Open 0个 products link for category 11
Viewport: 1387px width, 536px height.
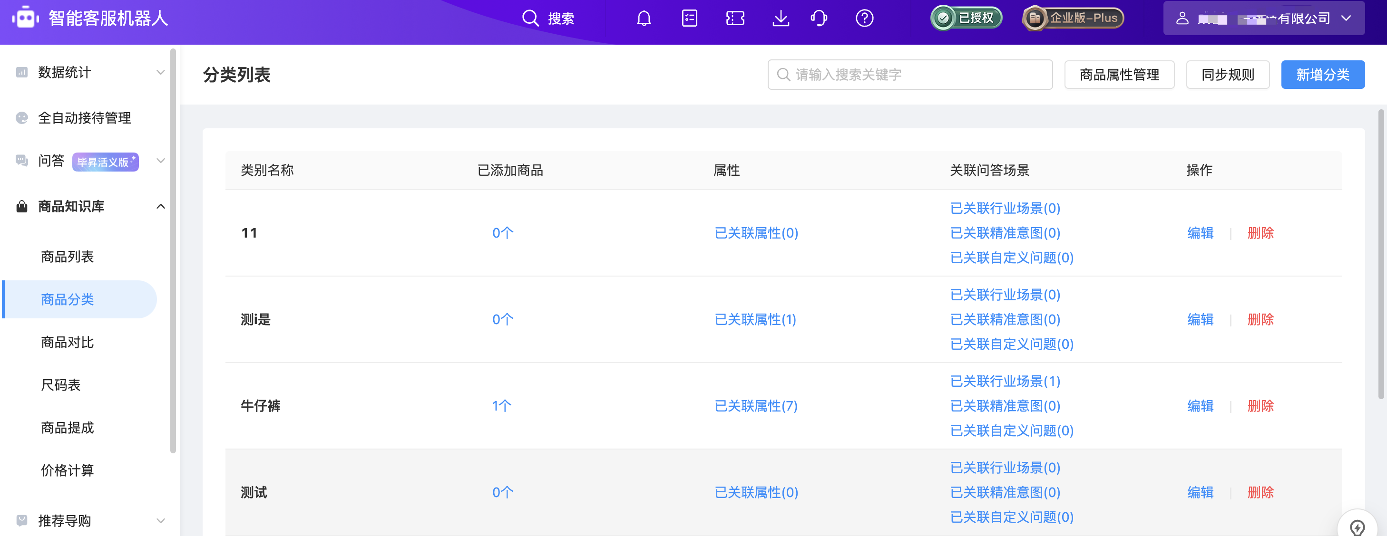pos(502,233)
